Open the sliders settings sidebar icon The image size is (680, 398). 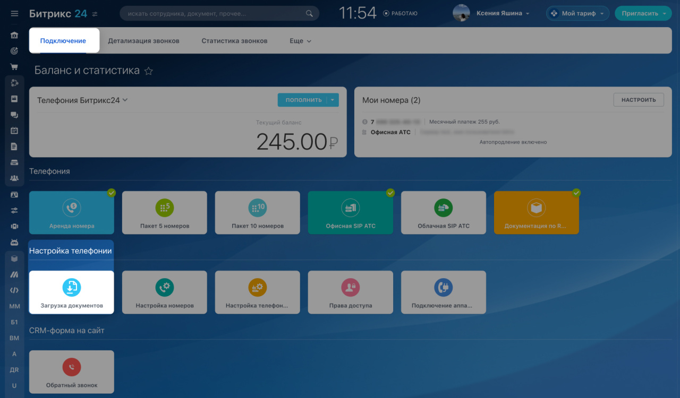tap(14, 211)
